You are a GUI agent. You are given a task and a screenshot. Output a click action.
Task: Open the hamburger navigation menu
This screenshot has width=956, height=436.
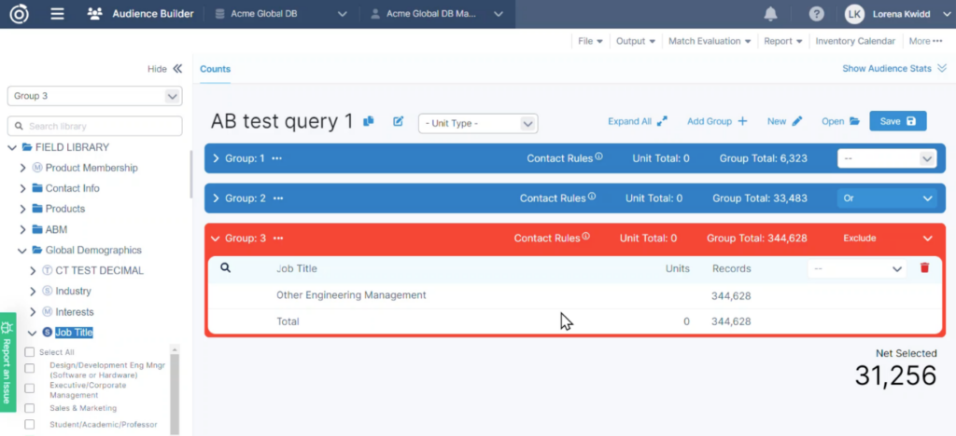tap(57, 14)
